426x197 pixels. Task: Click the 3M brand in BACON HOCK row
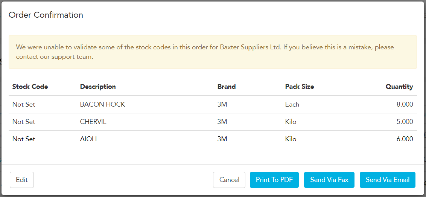tap(222, 104)
